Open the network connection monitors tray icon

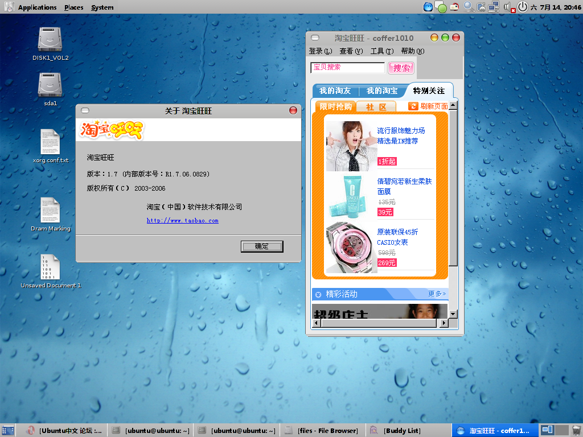[x=494, y=7]
